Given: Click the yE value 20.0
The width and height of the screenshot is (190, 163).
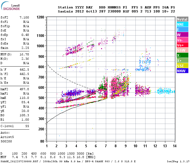Looking at the screenshot, I should click(x=25, y=111).
